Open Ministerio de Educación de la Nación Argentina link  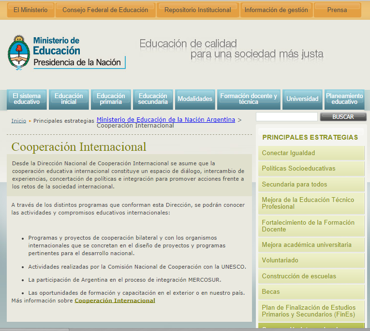pyautogui.click(x=166, y=119)
